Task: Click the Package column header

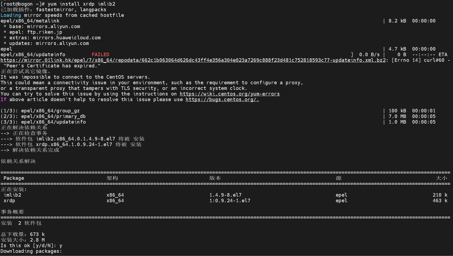Action: click(14, 178)
